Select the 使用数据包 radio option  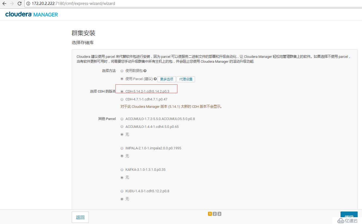122,71
